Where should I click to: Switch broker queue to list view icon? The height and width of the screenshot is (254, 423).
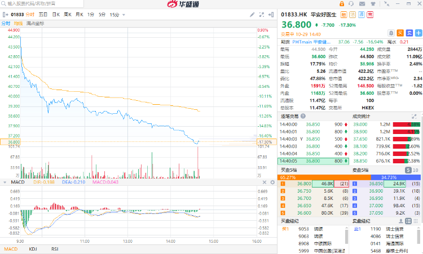(x=408, y=221)
